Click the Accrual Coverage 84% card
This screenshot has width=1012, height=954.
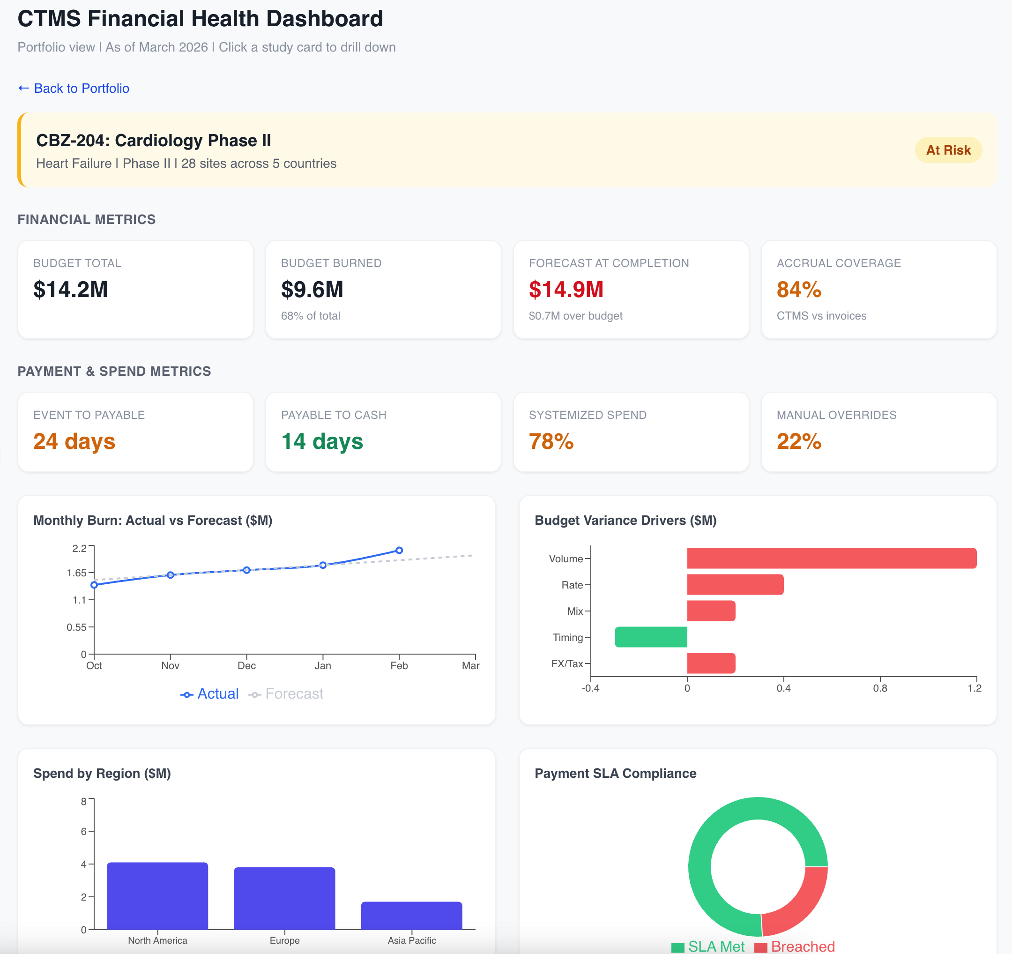tap(878, 290)
